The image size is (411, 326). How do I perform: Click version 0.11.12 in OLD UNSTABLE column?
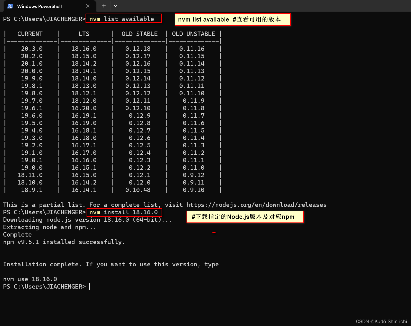click(x=192, y=78)
